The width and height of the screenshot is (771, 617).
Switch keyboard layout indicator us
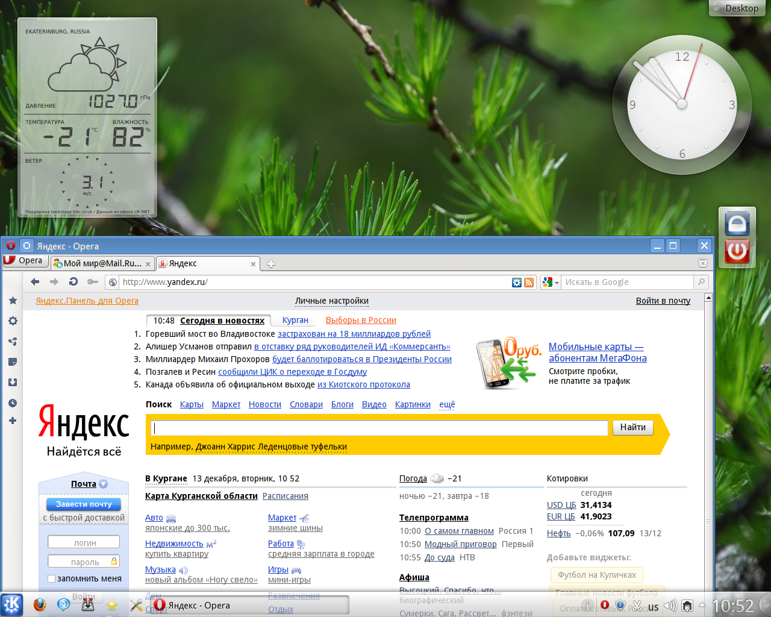[653, 607]
